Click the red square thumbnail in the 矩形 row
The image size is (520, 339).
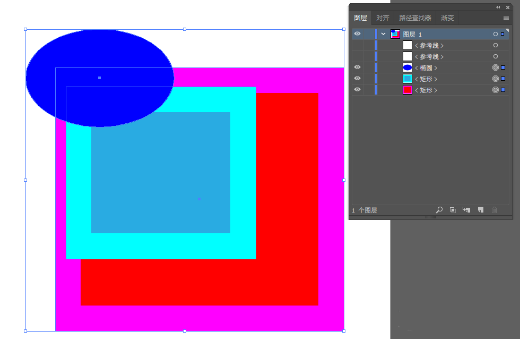point(408,90)
